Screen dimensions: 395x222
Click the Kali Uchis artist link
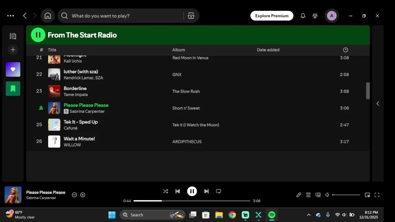coord(73,61)
